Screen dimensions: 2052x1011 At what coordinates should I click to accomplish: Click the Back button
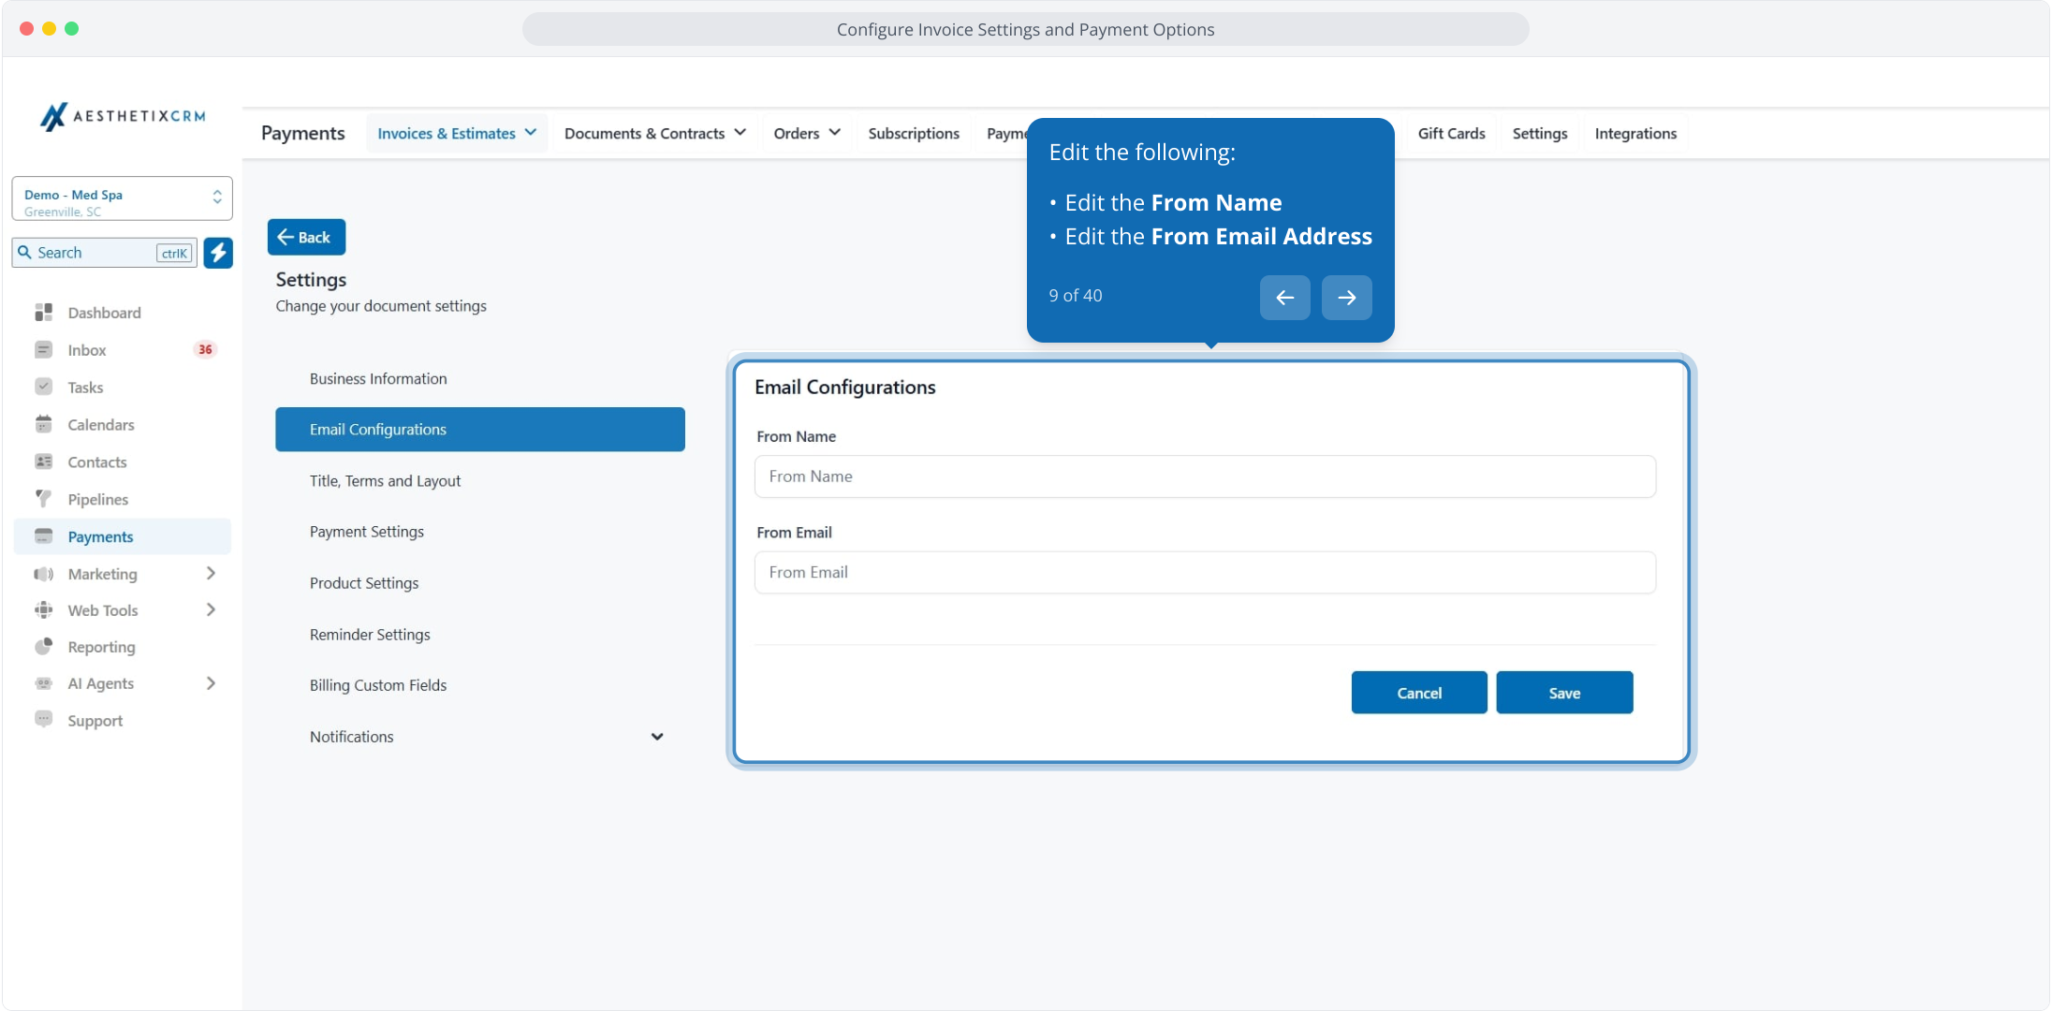click(x=306, y=238)
